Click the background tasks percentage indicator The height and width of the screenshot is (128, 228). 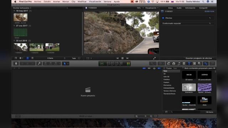[x=102, y=64]
